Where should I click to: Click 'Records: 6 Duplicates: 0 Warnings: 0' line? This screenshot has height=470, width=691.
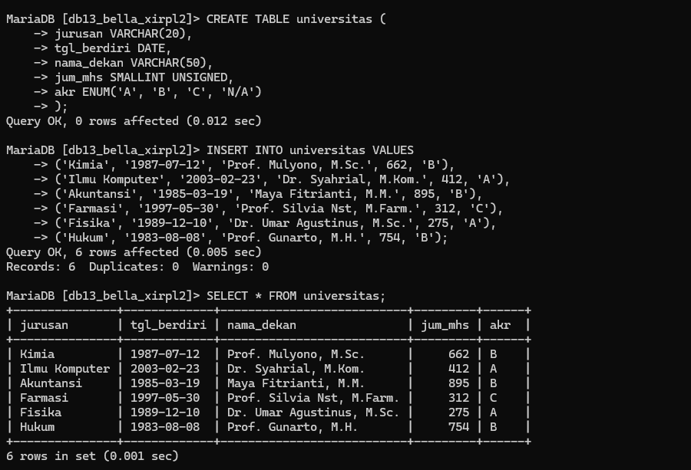coord(137,267)
